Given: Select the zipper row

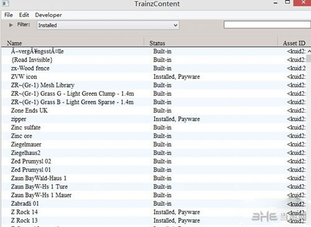Looking at the screenshot, I should pyautogui.click(x=154, y=119).
